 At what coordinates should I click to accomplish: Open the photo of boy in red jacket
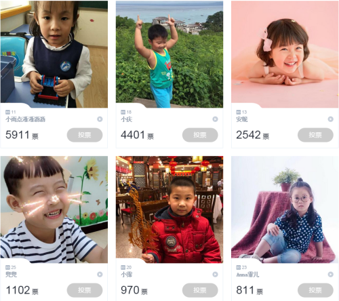[x=169, y=209]
